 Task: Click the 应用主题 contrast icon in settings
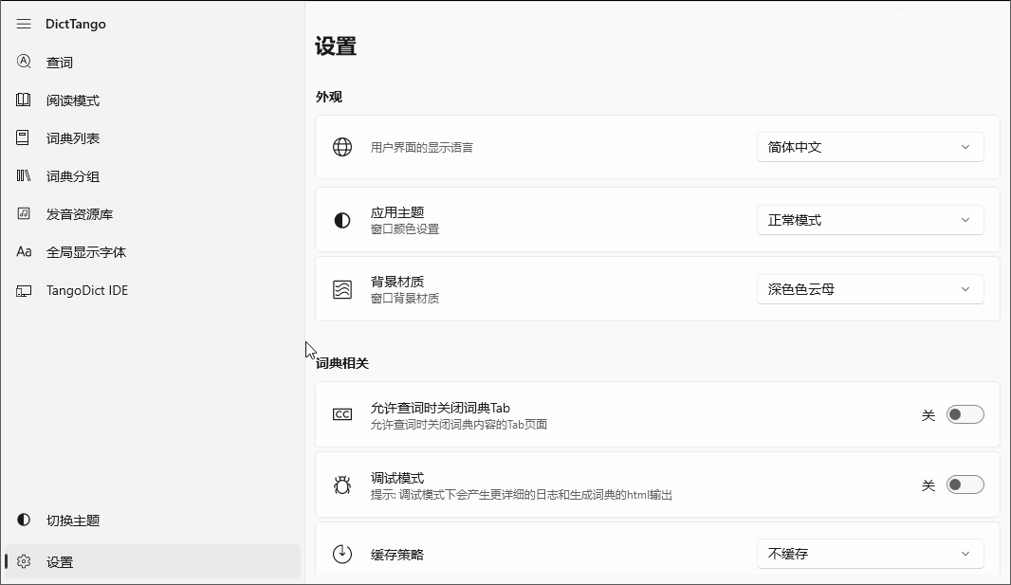click(x=342, y=220)
